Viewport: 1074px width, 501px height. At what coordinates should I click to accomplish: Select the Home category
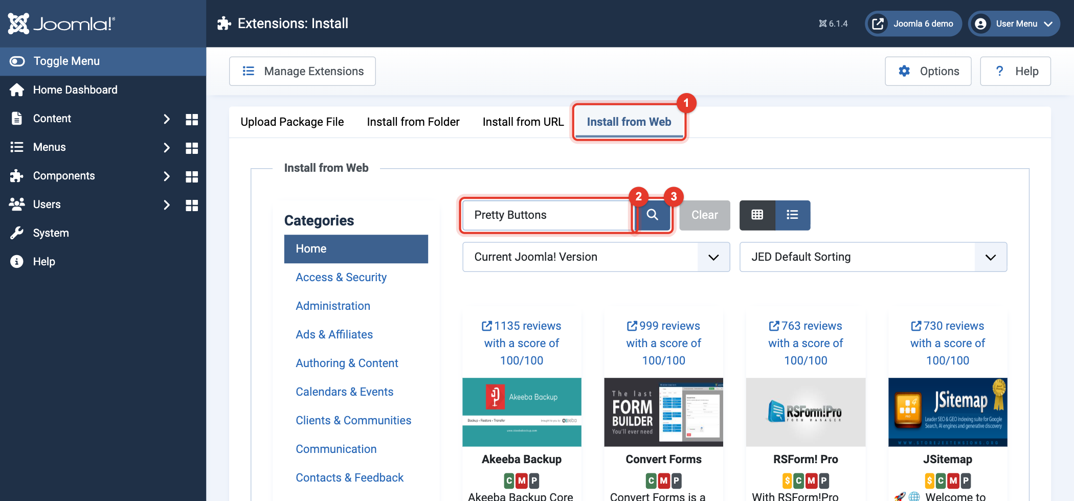(356, 249)
